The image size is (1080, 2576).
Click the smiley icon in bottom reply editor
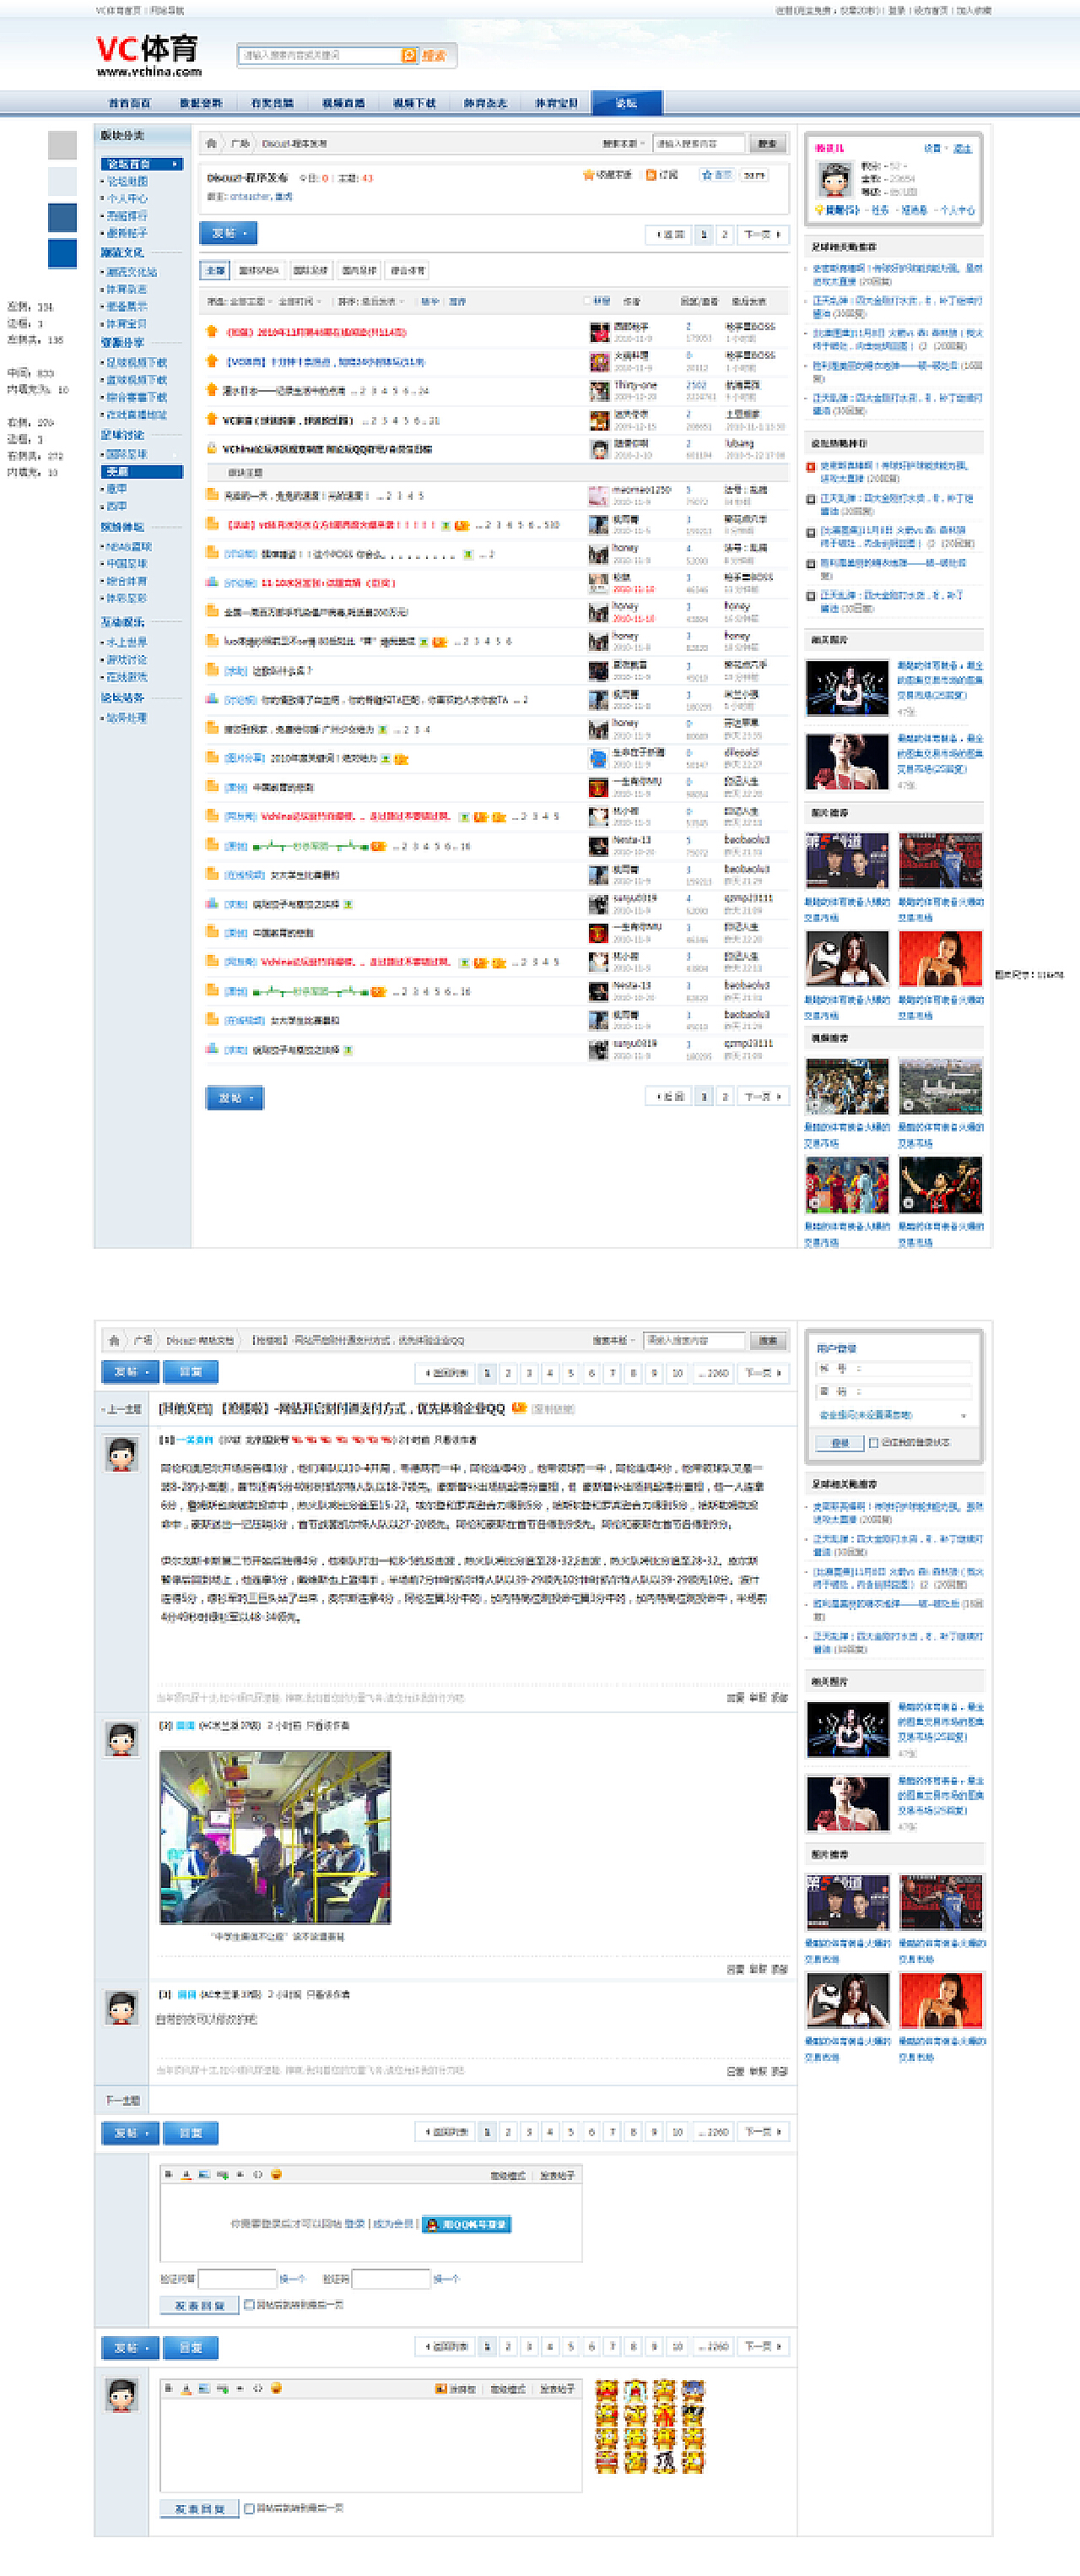click(277, 2388)
